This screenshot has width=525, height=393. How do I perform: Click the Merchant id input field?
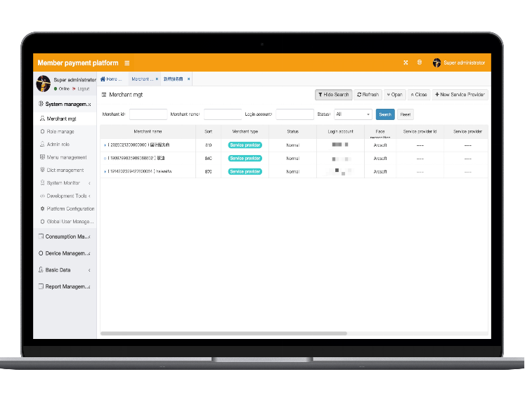[x=148, y=114]
